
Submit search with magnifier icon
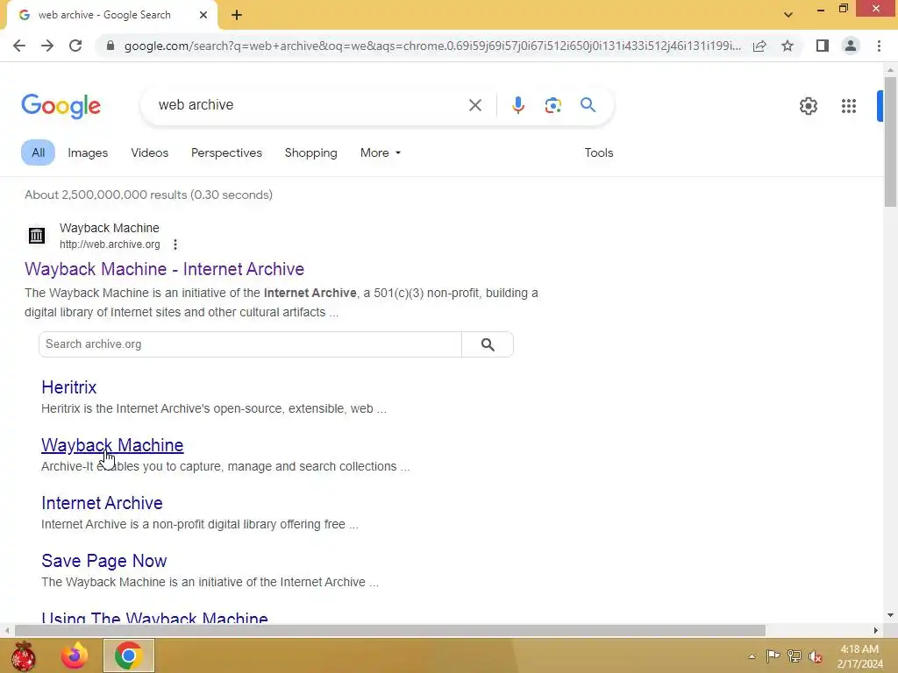[x=588, y=105]
